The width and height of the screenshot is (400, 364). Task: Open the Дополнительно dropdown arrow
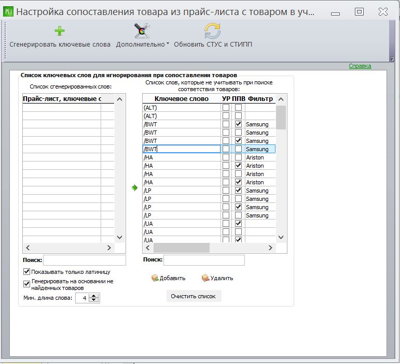[x=168, y=43]
